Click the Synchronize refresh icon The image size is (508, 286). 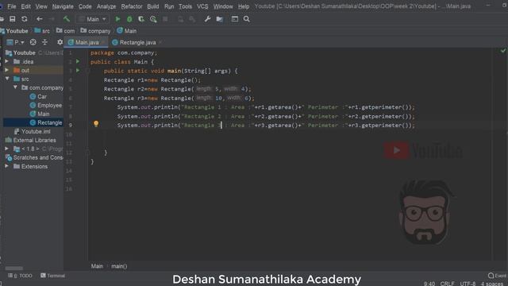(x=25, y=19)
